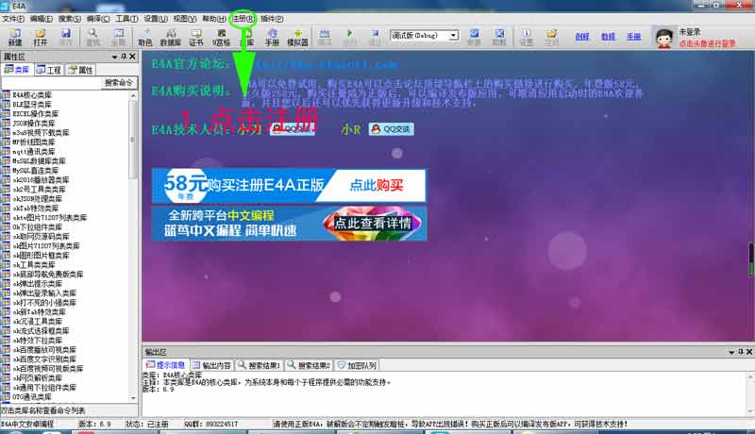
Task: Open the 插件(P) menu
Action: (272, 19)
